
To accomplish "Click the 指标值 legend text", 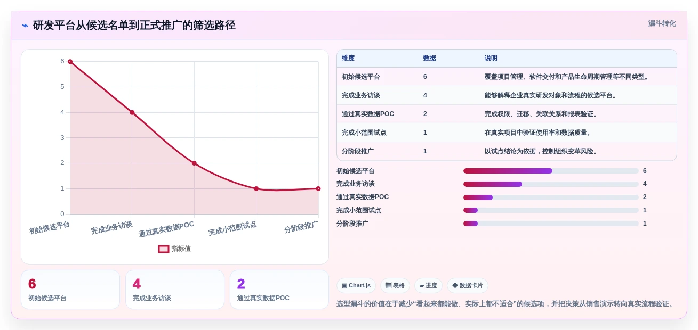I will coord(181,249).
